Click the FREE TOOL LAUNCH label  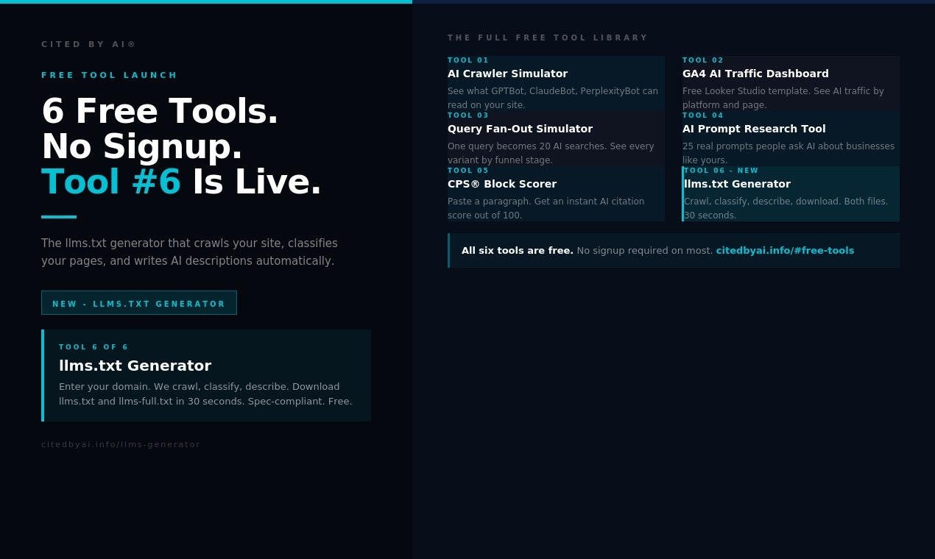[x=109, y=75]
